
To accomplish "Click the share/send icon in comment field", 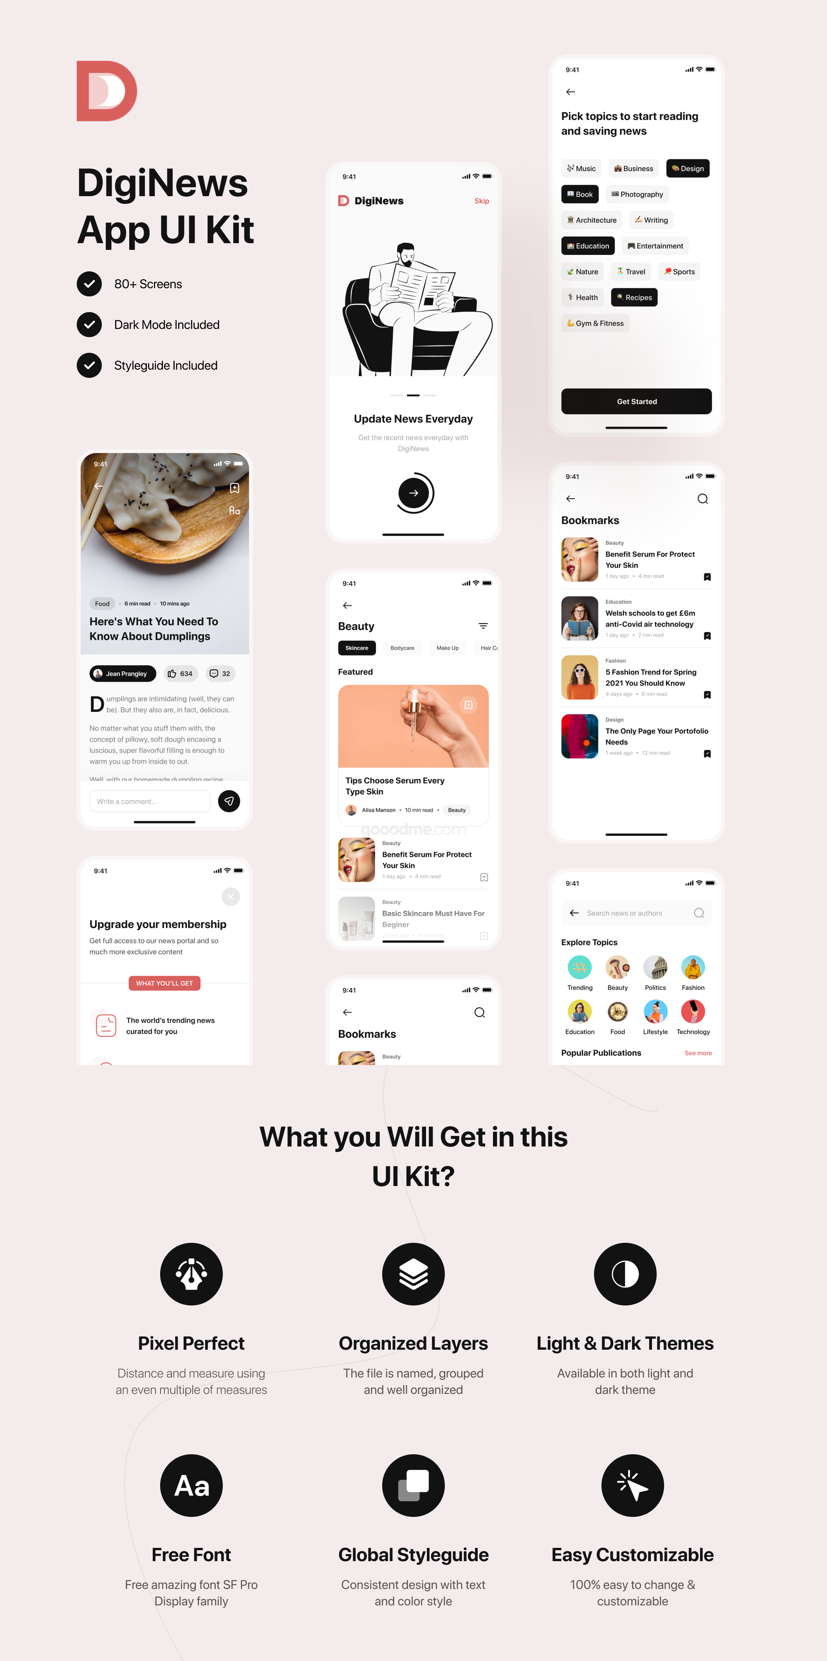I will (x=237, y=806).
